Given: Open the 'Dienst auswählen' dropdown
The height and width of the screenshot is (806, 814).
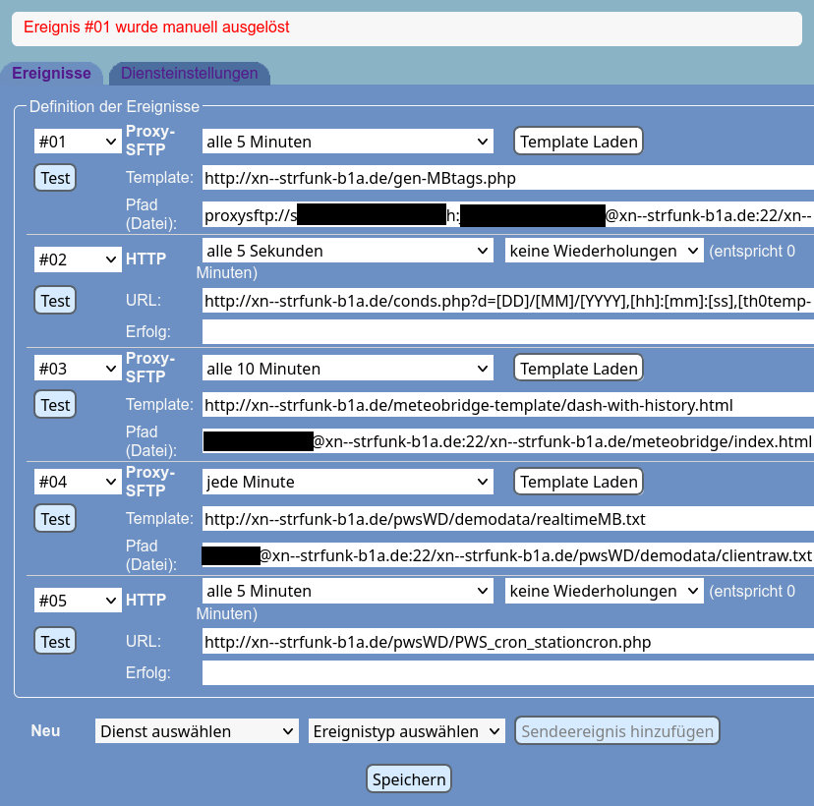Looking at the screenshot, I should coord(197,731).
